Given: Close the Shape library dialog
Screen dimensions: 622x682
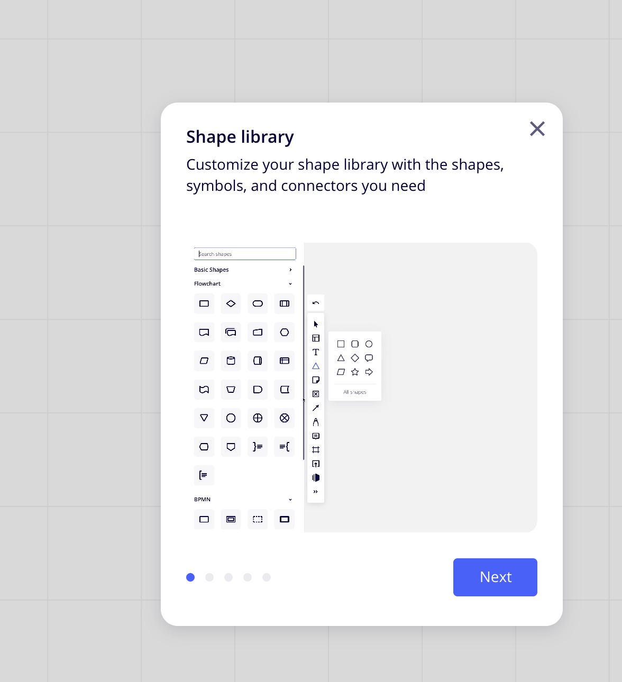Looking at the screenshot, I should point(537,128).
